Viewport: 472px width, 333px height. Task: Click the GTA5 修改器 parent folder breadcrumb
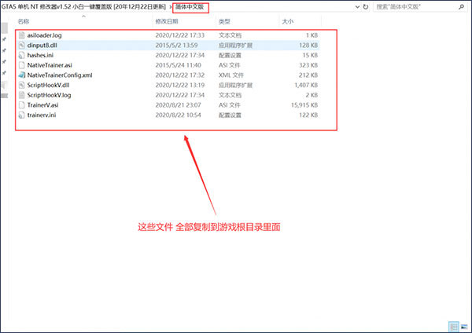pyautogui.click(x=83, y=6)
